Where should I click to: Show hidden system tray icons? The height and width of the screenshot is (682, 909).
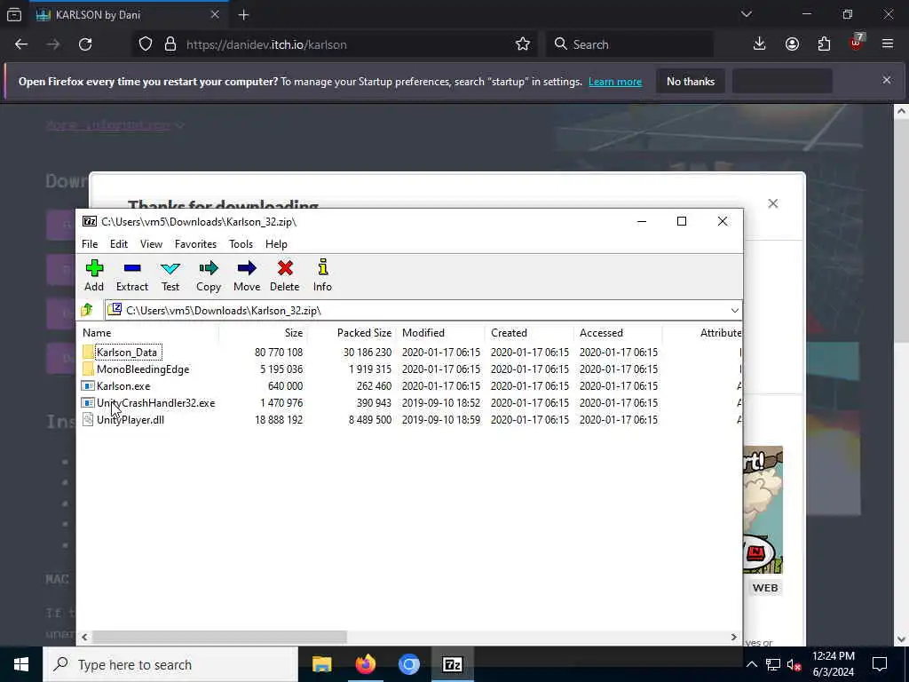tap(751, 664)
